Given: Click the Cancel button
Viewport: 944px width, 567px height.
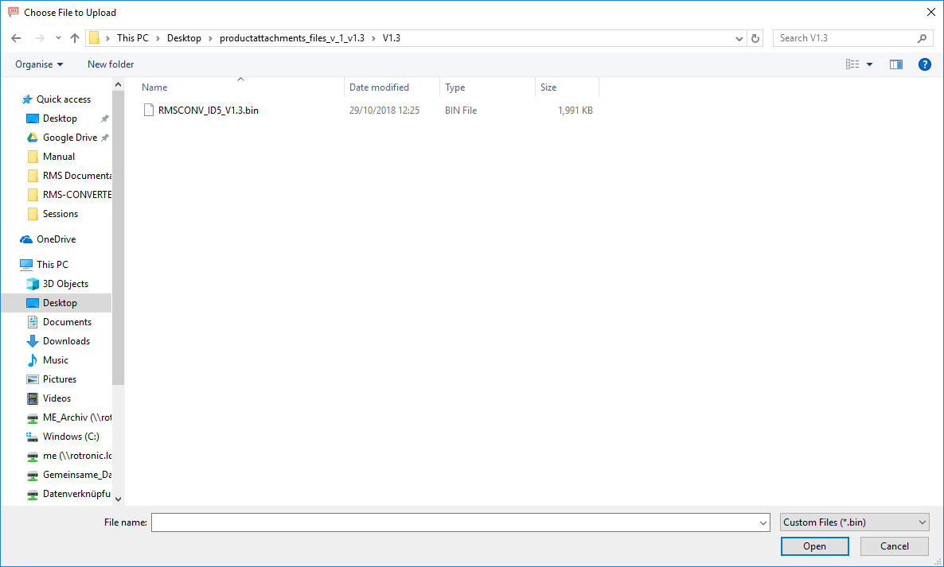Looking at the screenshot, I should coord(894,546).
